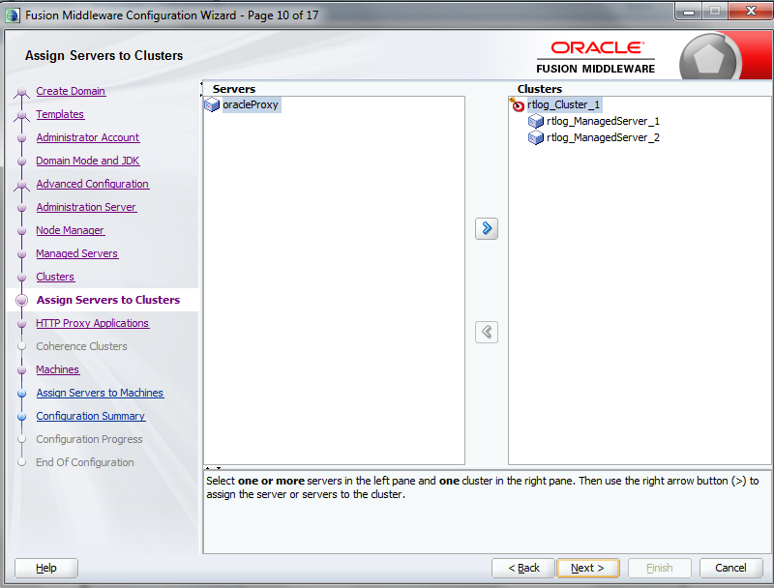Screen dimensions: 774x588
Task: Click Next to continue the wizard
Action: pyautogui.click(x=588, y=568)
